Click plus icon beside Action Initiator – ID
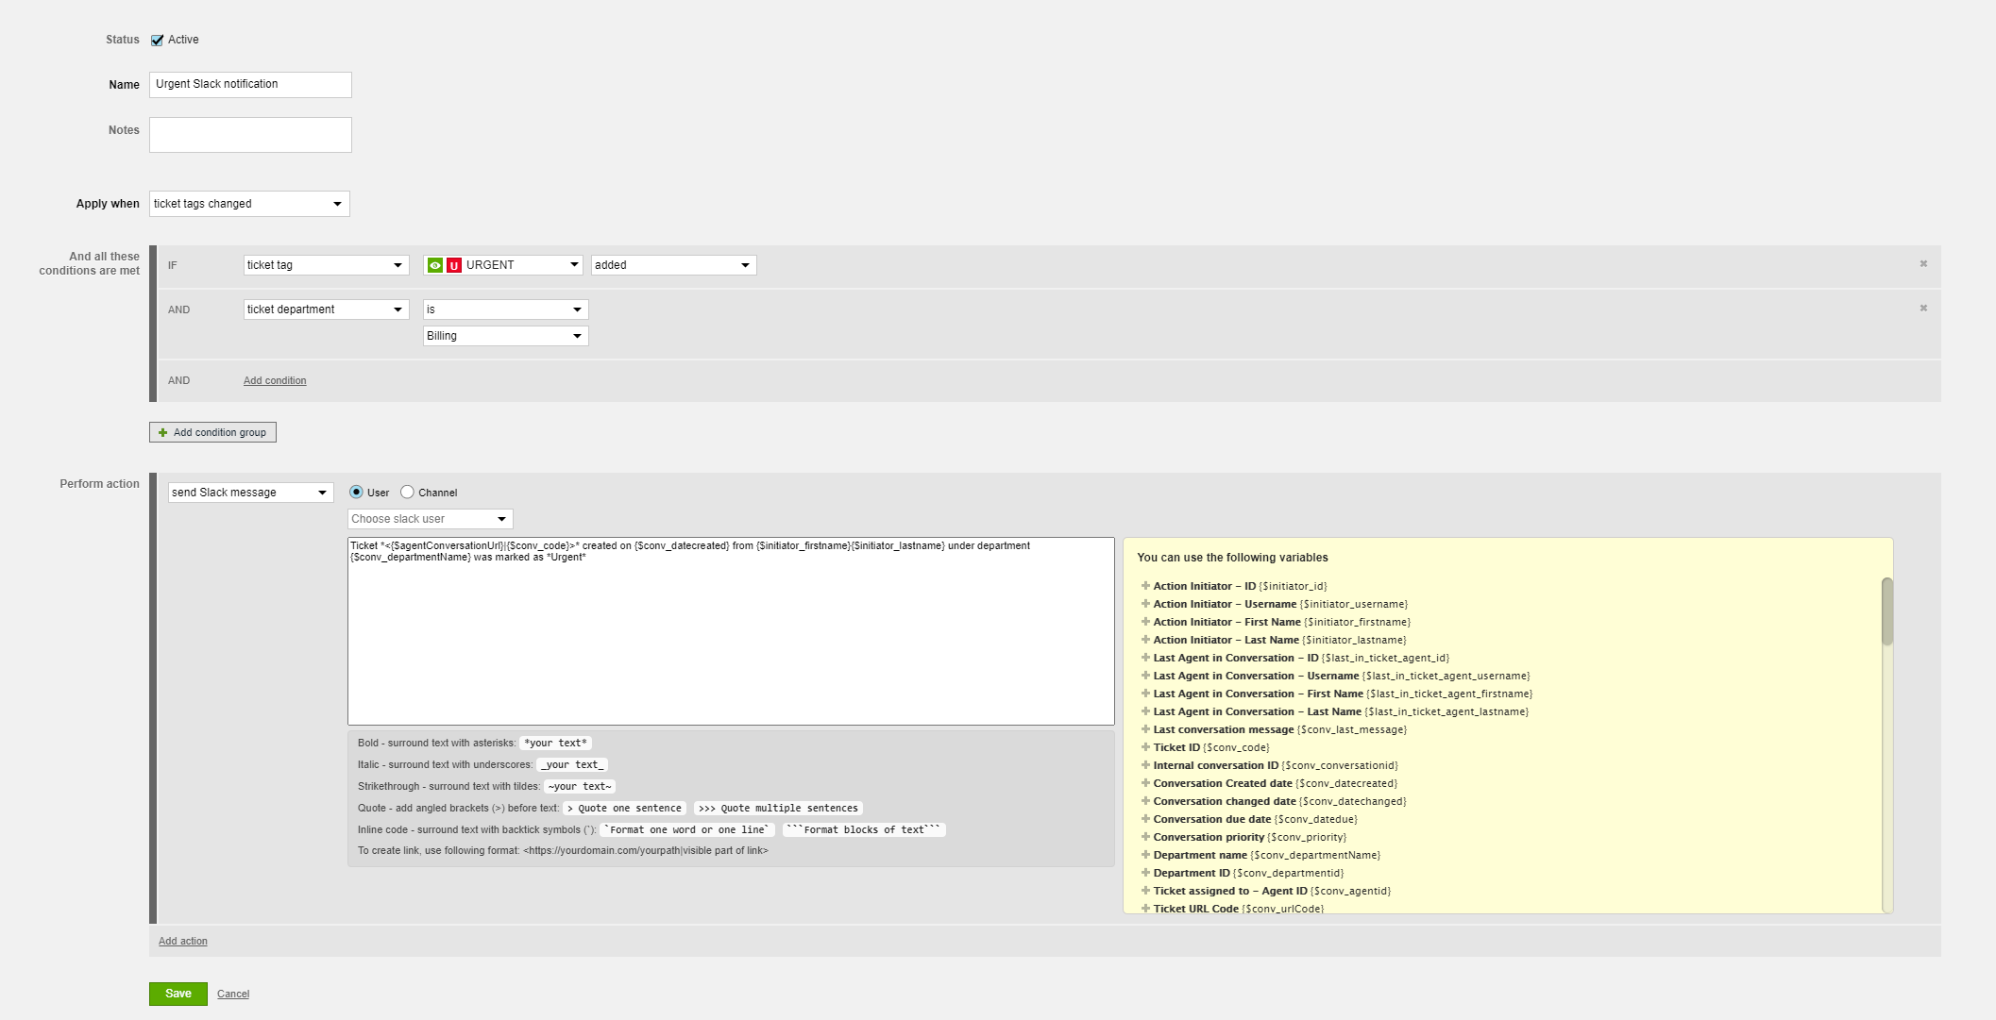 click(1145, 586)
